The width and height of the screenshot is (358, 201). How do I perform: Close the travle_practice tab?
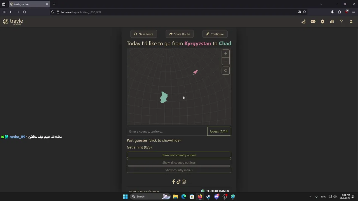pyautogui.click(x=47, y=4)
